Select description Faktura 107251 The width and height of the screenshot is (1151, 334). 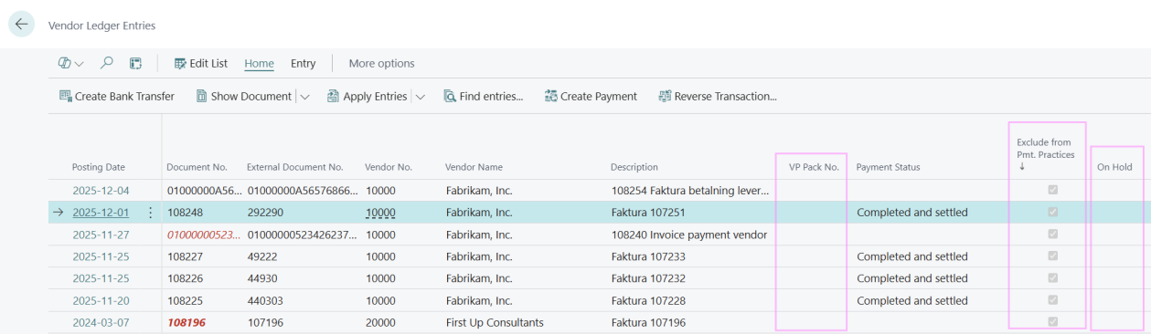click(x=648, y=213)
